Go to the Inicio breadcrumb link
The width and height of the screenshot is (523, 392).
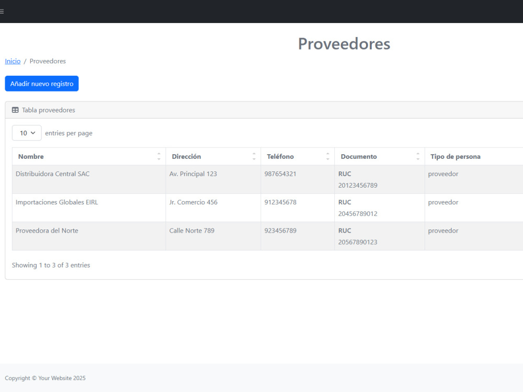tap(13, 61)
